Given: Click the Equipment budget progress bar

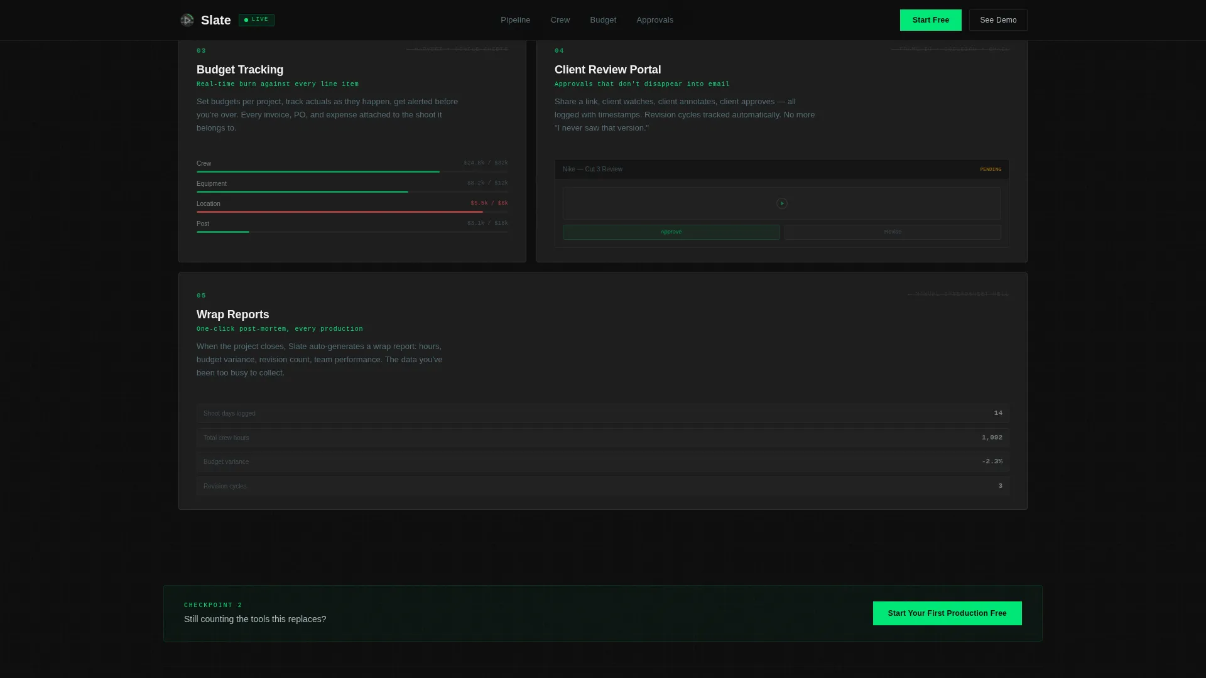Looking at the screenshot, I should click(352, 191).
